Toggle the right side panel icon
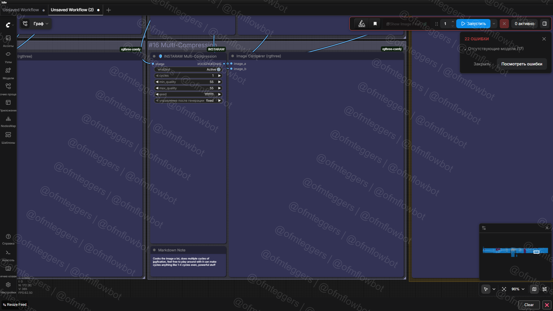The width and height of the screenshot is (553, 311). click(x=545, y=24)
